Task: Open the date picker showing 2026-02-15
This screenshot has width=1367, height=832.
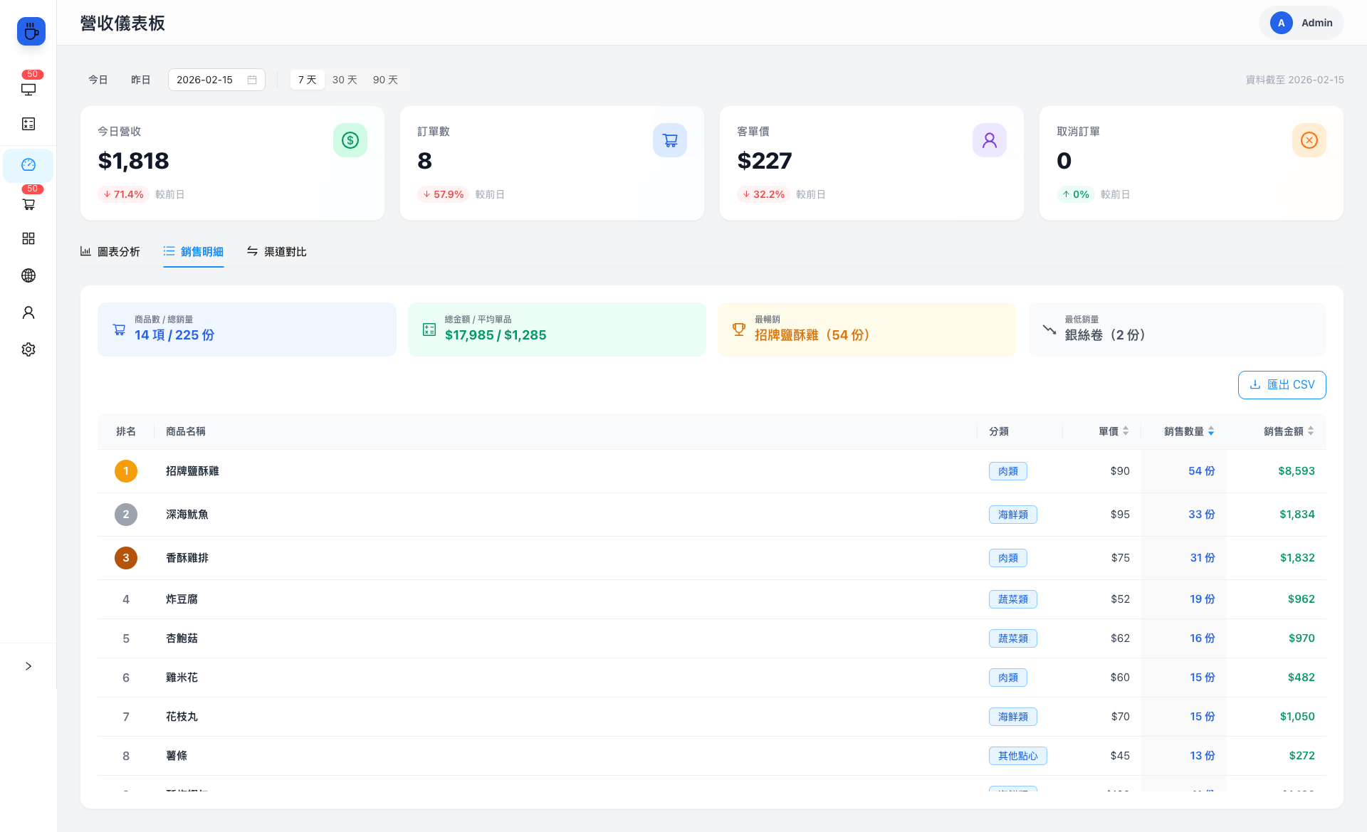Action: coord(216,80)
